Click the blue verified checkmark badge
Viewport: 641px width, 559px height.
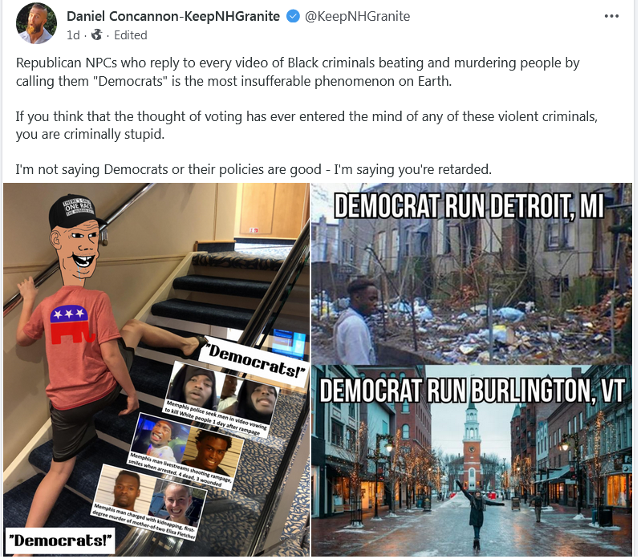click(x=293, y=16)
